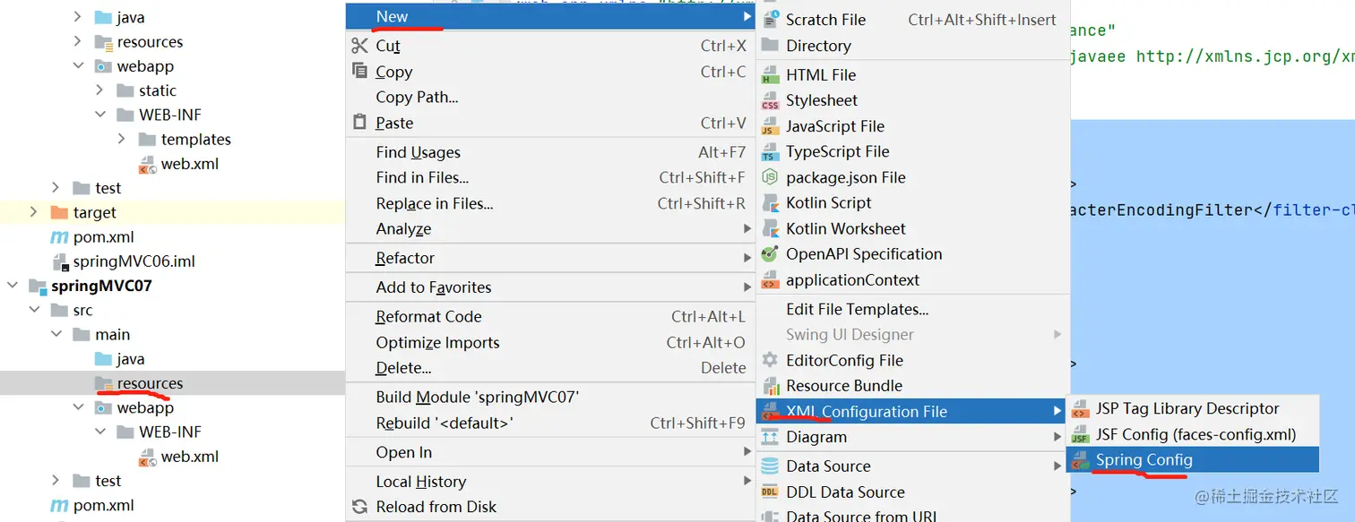Click the JavaScript File icon
The image size is (1355, 522).
click(x=770, y=127)
